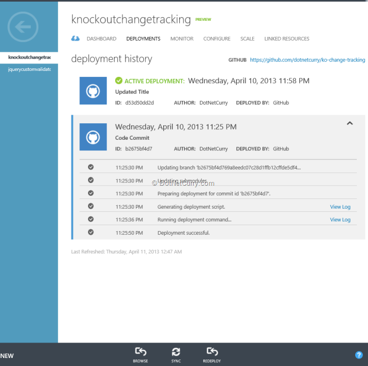View Log for Running deployment command
This screenshot has width=368, height=366.
click(340, 220)
